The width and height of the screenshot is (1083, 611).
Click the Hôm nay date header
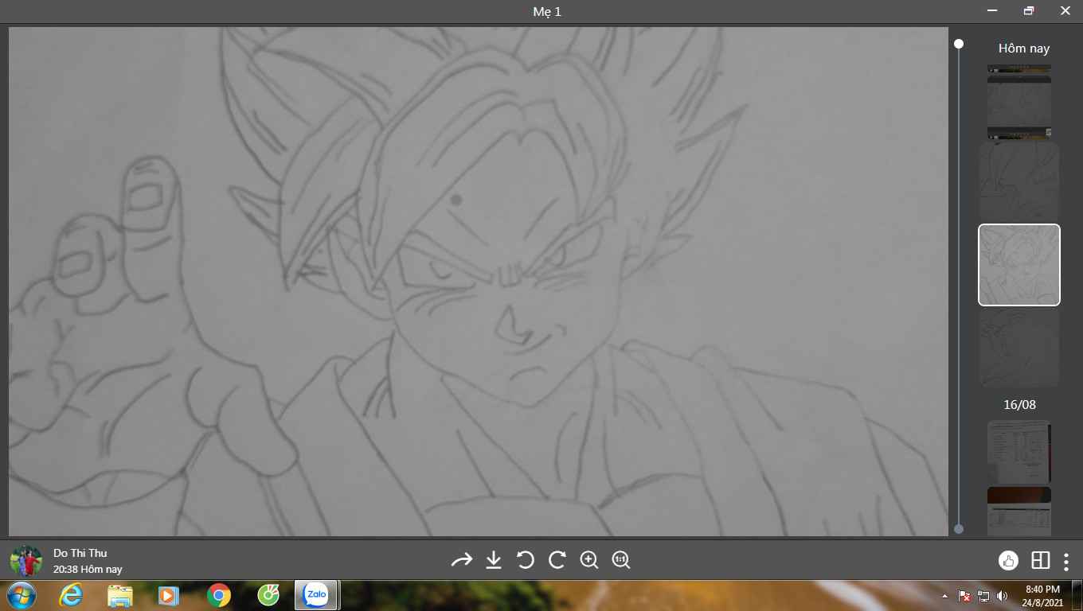click(x=1024, y=48)
